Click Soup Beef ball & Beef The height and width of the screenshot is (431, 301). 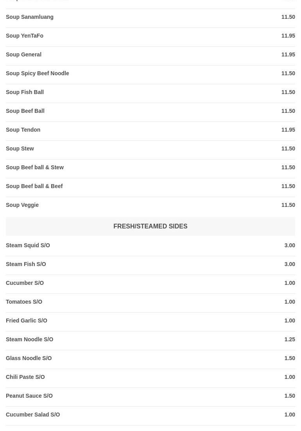34,187
